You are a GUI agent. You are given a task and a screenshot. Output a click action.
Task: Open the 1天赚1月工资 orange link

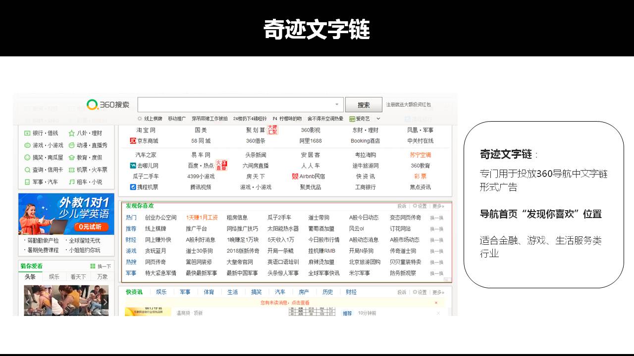pyautogui.click(x=202, y=218)
